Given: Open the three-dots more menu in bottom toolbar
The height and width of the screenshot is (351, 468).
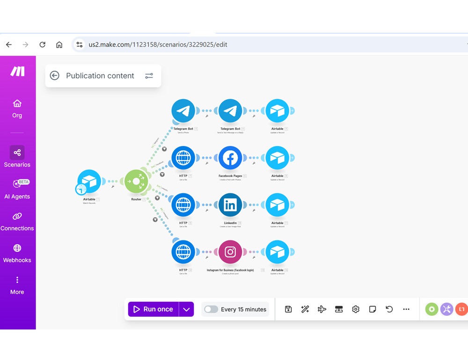Looking at the screenshot, I should 406,309.
